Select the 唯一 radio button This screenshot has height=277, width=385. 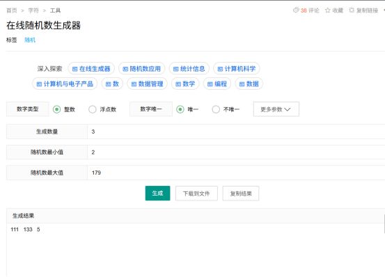point(180,109)
